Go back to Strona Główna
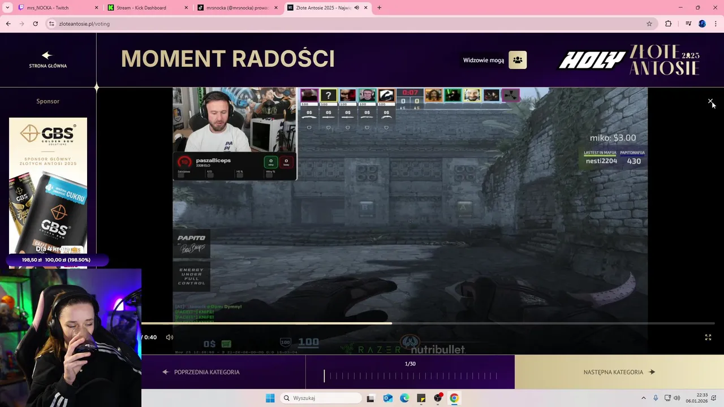 click(x=48, y=60)
